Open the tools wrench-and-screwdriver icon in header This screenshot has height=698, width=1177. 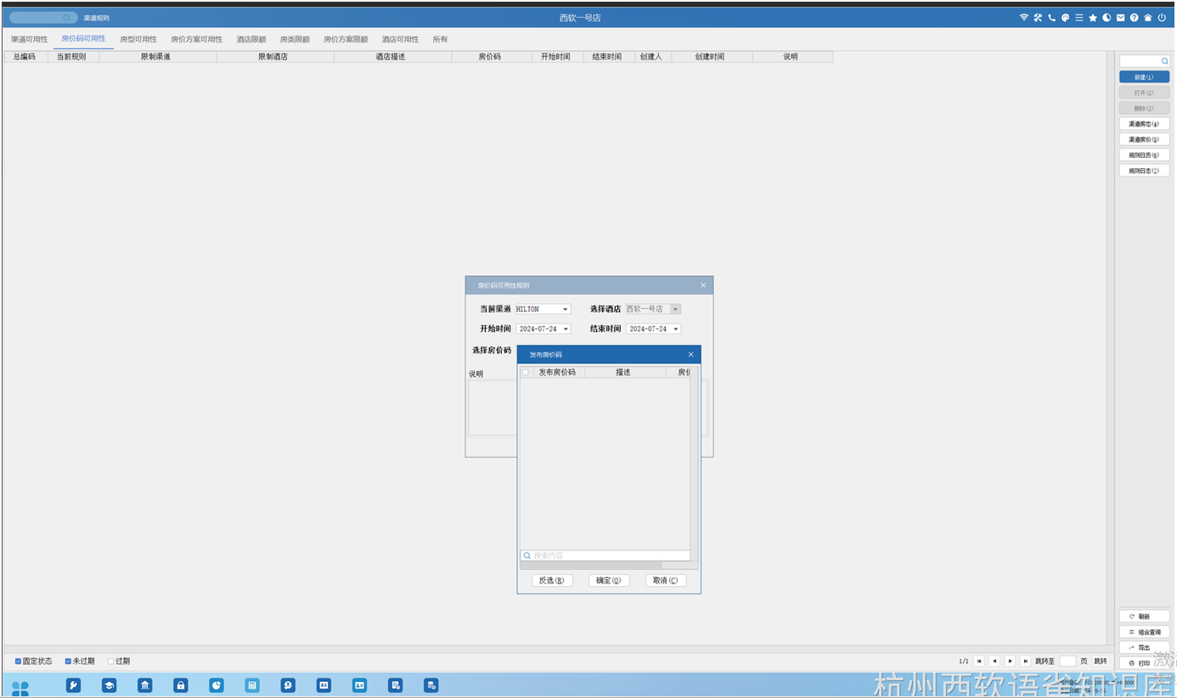point(1038,18)
